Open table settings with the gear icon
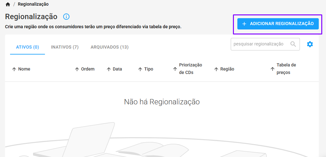 pyautogui.click(x=310, y=44)
